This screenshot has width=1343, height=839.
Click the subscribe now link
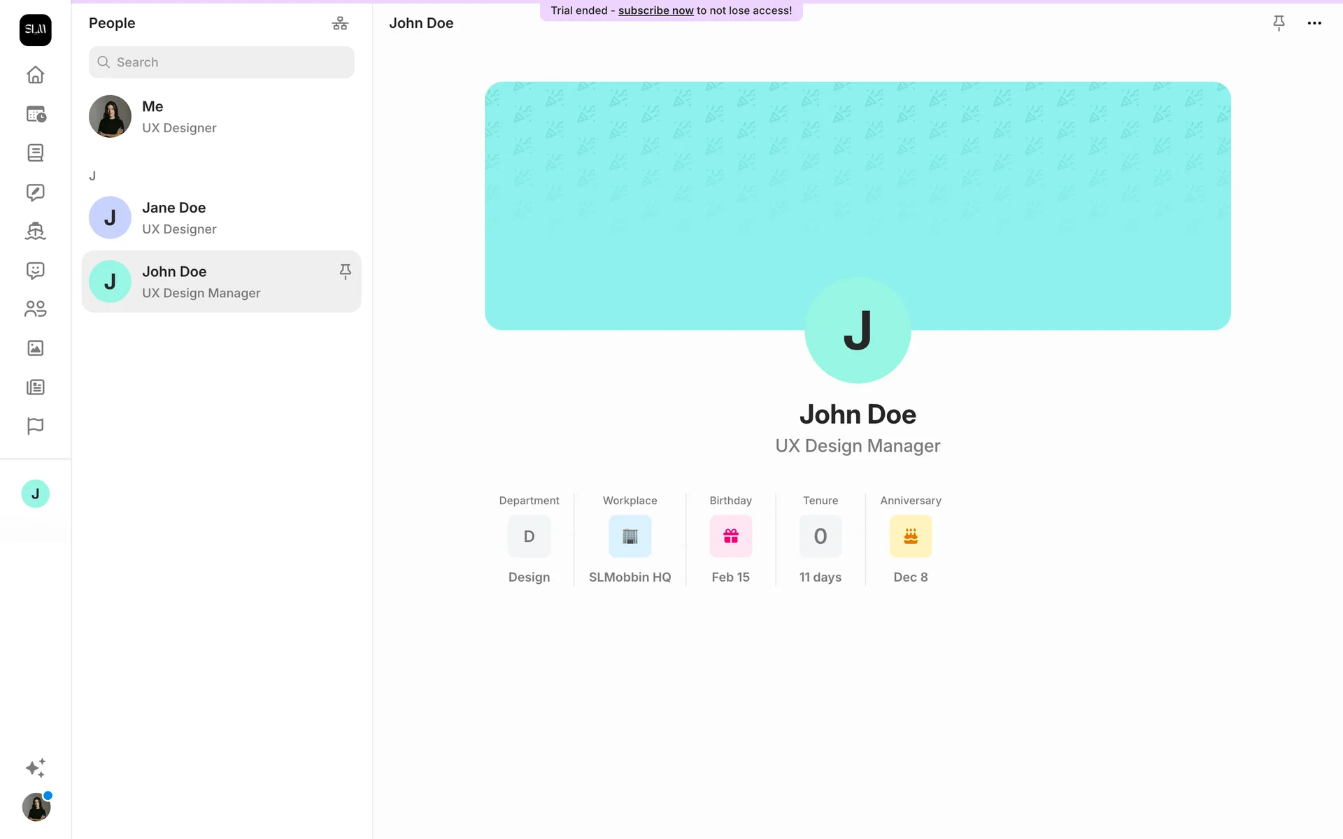(655, 10)
